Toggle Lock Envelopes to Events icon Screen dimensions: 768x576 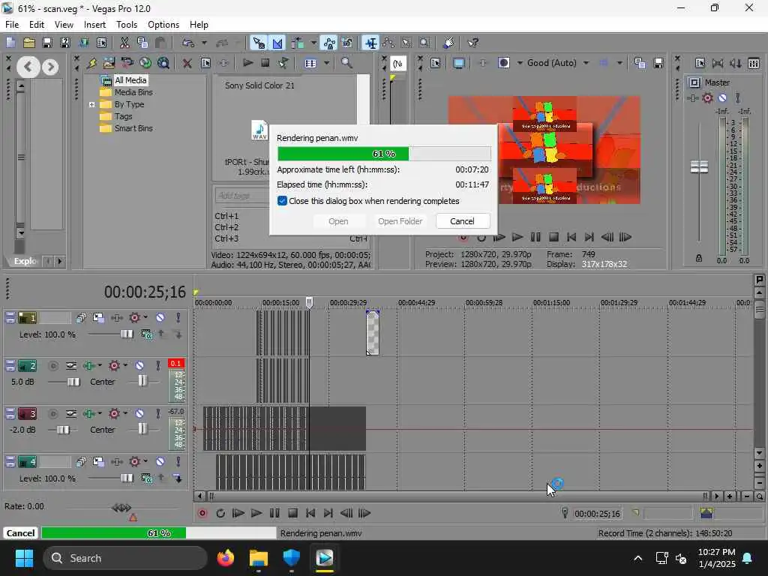(x=330, y=43)
